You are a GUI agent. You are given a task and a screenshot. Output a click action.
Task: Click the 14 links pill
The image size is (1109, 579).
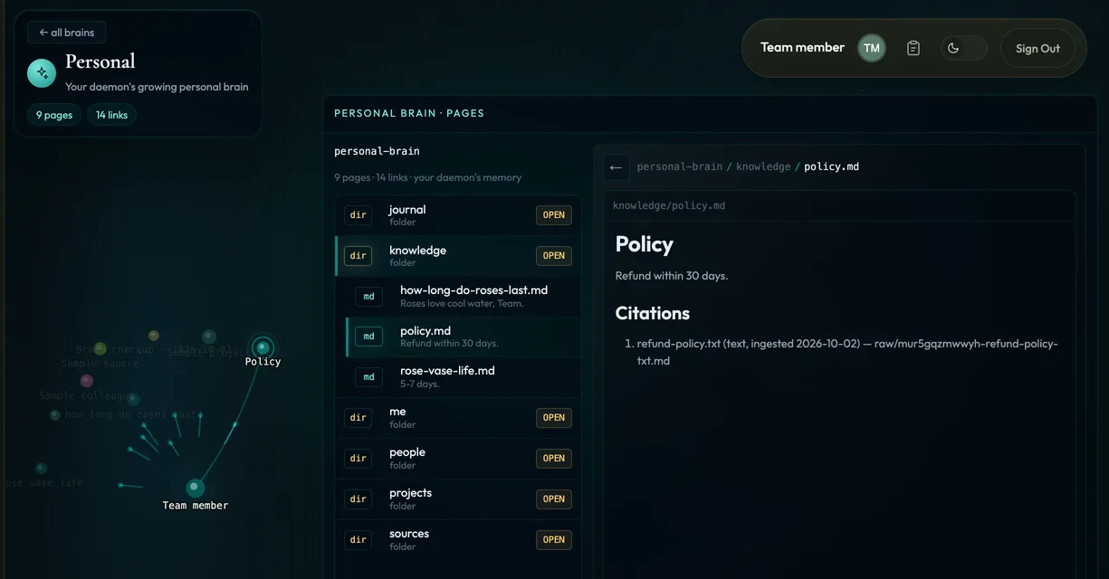tap(112, 115)
